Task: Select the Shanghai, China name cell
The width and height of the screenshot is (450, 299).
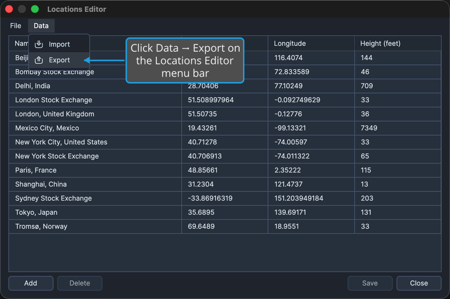Action: [x=95, y=184]
